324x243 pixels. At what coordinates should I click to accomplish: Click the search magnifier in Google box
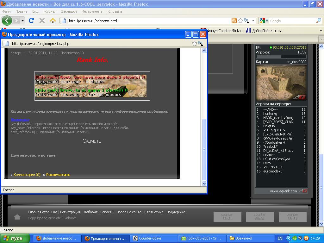click(x=318, y=21)
